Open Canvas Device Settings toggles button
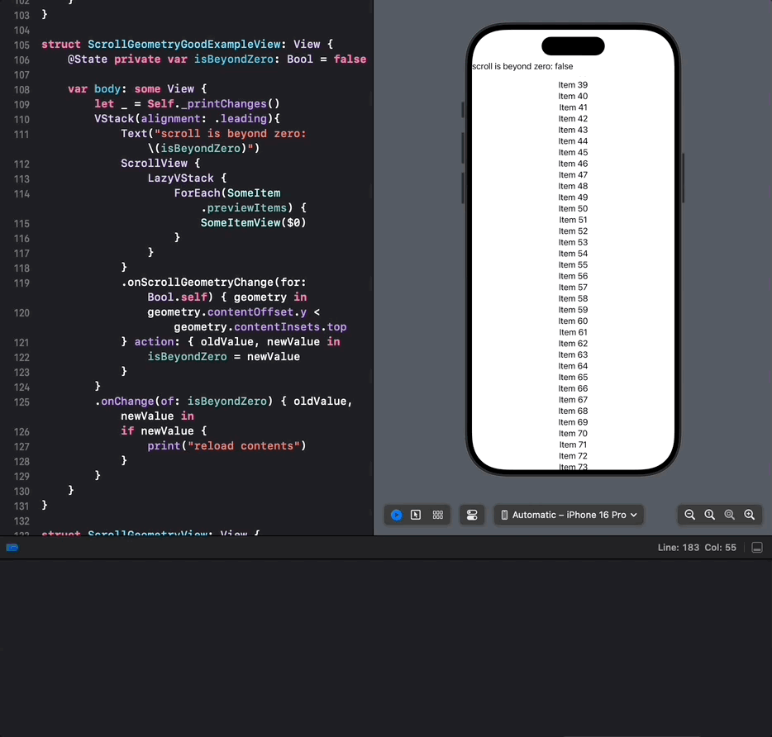This screenshot has height=737, width=772. (472, 515)
